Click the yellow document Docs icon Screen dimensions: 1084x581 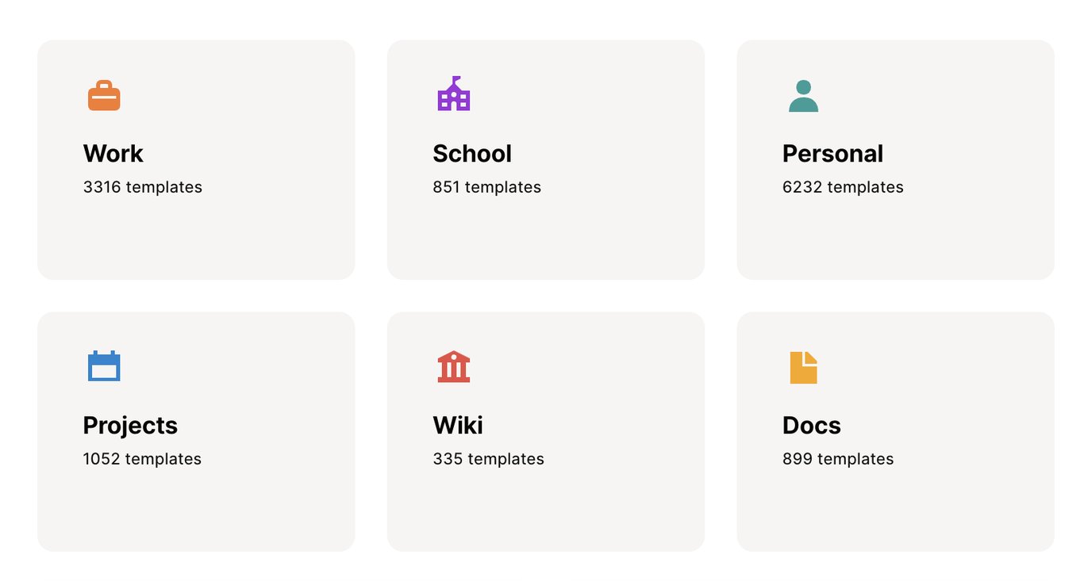pyautogui.click(x=803, y=368)
